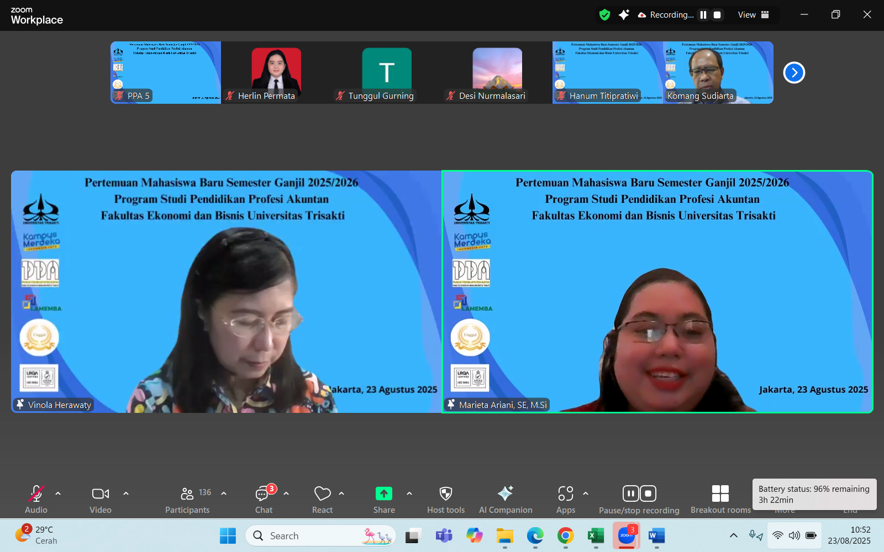This screenshot has width=884, height=552.
Task: Click the Recording status label
Action: tap(666, 15)
